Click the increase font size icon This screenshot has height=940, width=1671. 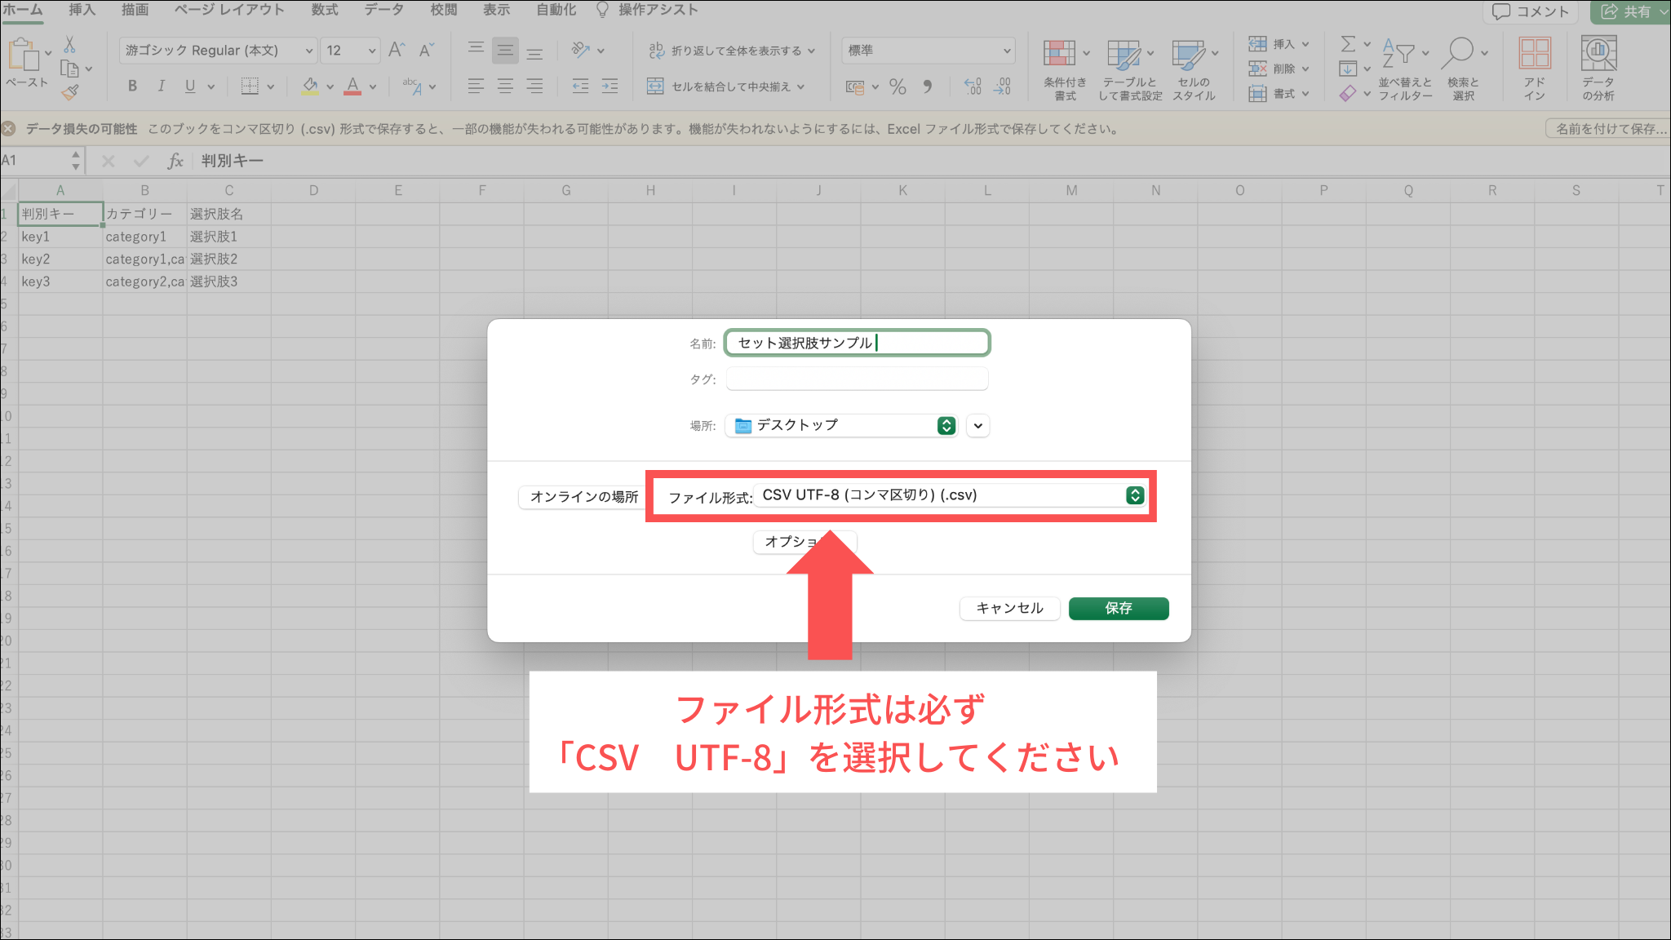(x=397, y=51)
